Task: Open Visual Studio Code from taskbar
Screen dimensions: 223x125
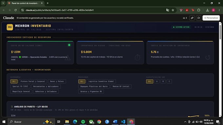Action: (x=123, y=122)
